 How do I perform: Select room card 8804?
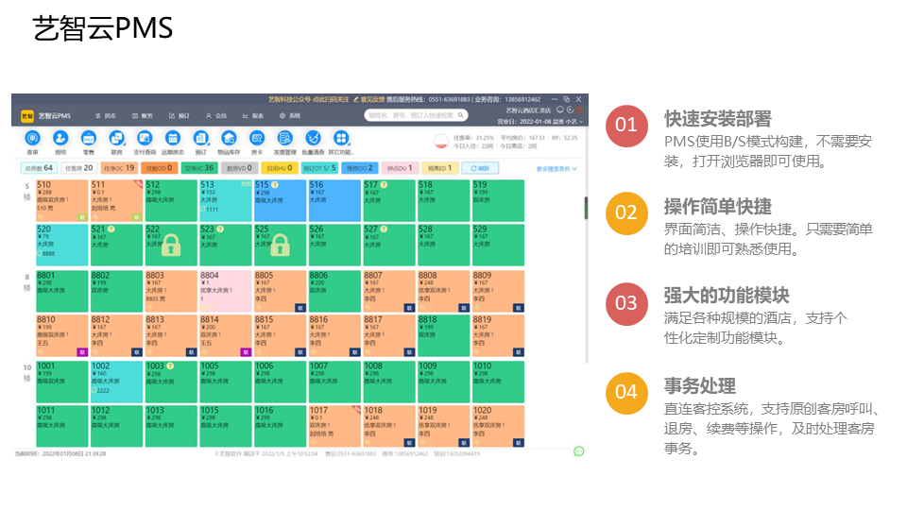[226, 292]
